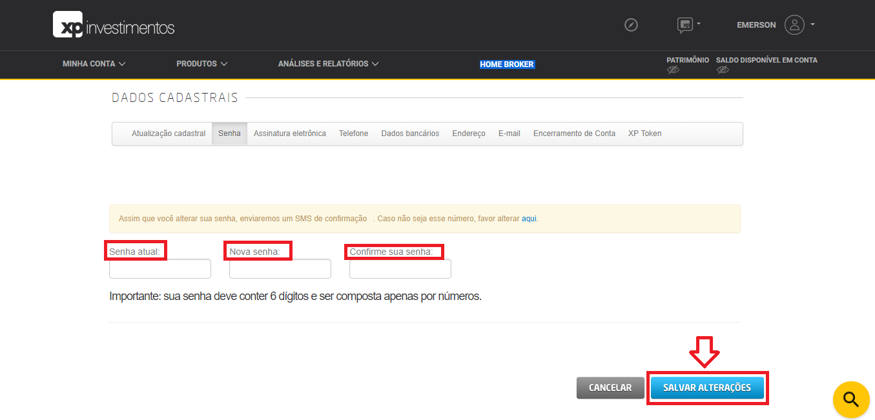This screenshot has width=875, height=420.
Task: Click the EMERSON username text
Action: pyautogui.click(x=756, y=25)
